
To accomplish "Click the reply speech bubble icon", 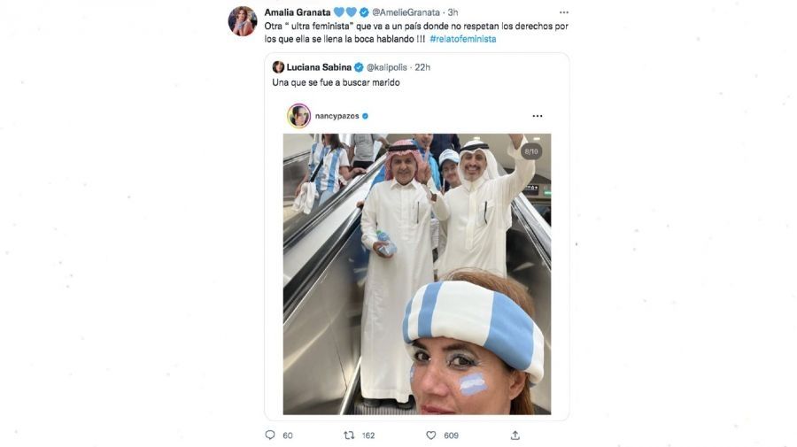I will (x=270, y=435).
